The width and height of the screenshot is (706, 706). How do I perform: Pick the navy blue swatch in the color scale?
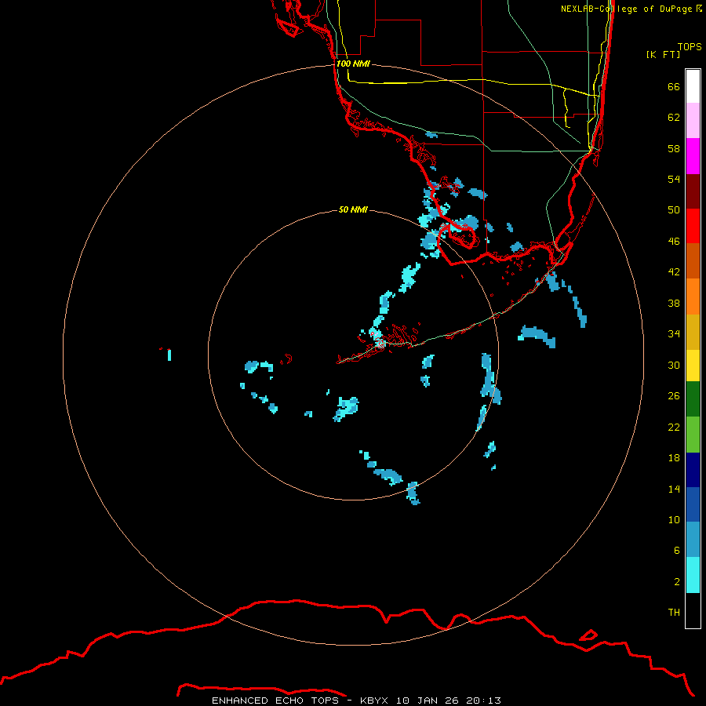[693, 470]
